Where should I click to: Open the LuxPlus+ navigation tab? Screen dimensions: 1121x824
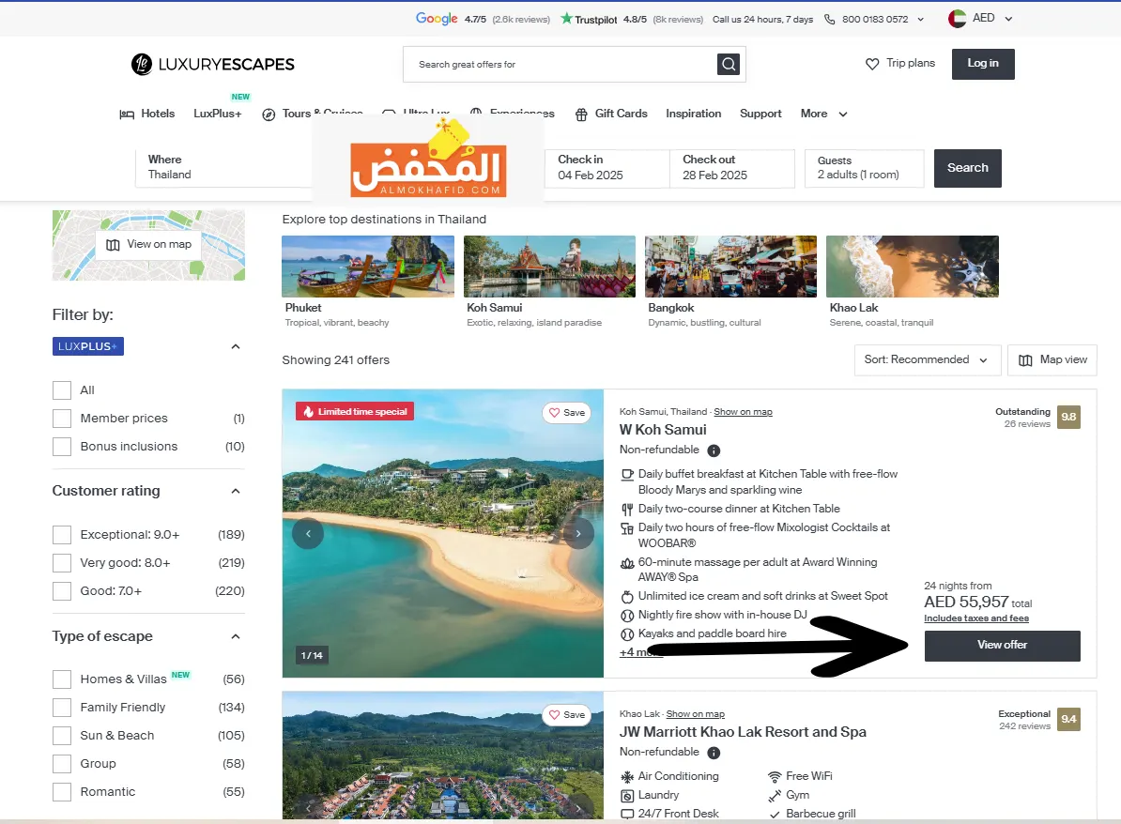click(x=217, y=114)
